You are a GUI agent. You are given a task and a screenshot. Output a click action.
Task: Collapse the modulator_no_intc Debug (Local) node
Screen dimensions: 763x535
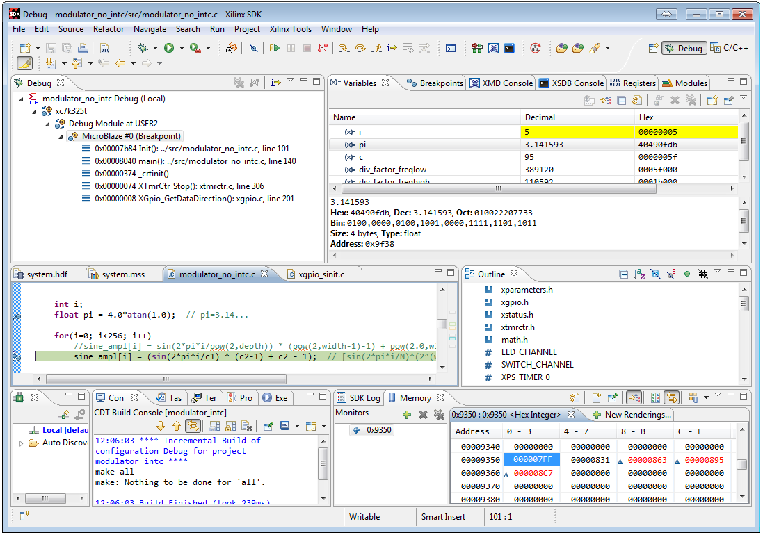pyautogui.click(x=21, y=99)
